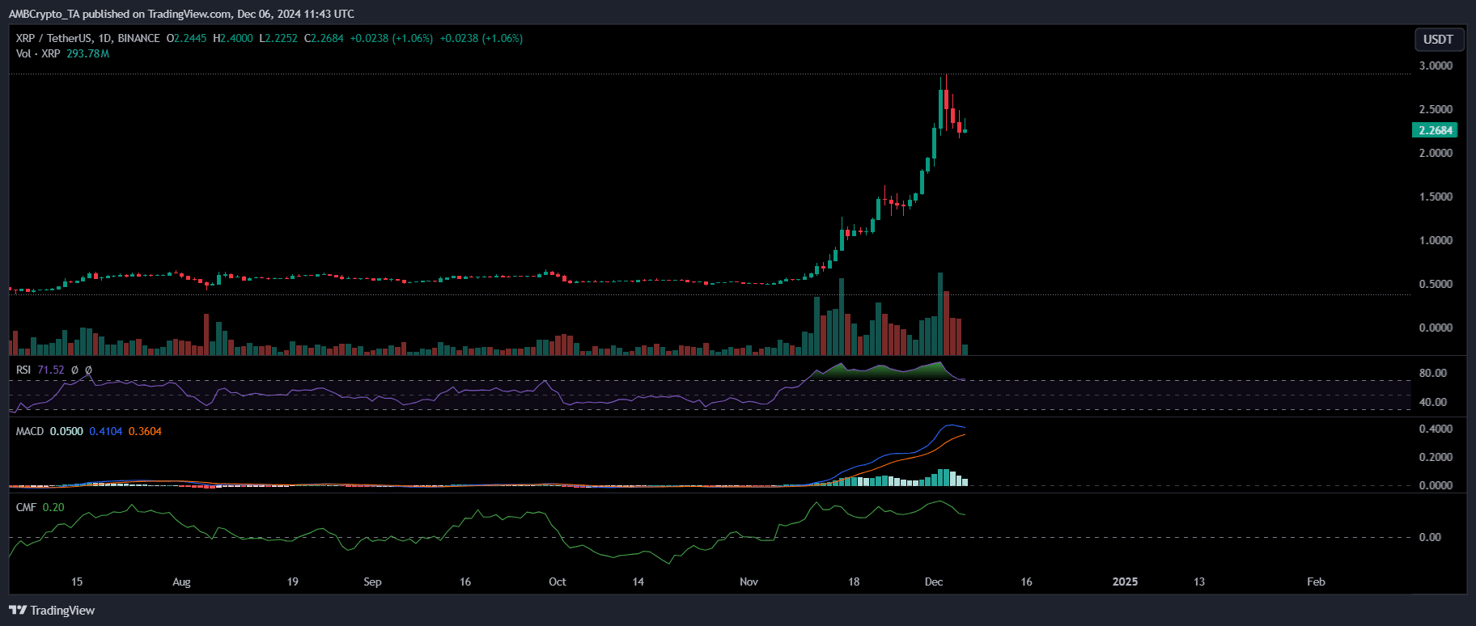The image size is (1476, 626).
Task: Click the 2.0000 price axis label
Action: tap(1436, 153)
